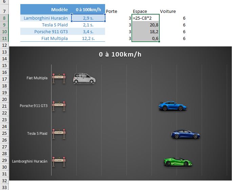
Task: Select the green Lamborghini Huracán car image
Action: (178, 162)
